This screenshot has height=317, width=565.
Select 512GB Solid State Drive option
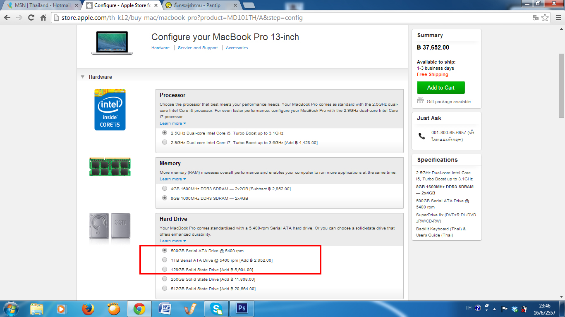point(165,289)
